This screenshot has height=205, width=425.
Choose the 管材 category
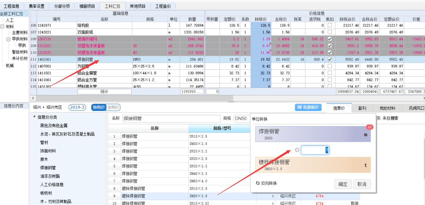(x=44, y=142)
